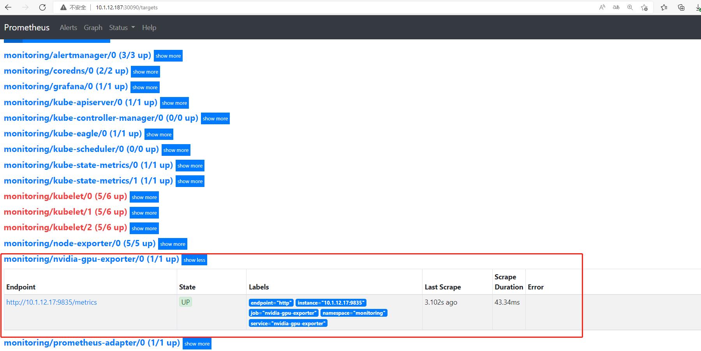This screenshot has width=701, height=351.
Task: Show more for monitoring/kube-state-metrics/1
Action: 190,181
